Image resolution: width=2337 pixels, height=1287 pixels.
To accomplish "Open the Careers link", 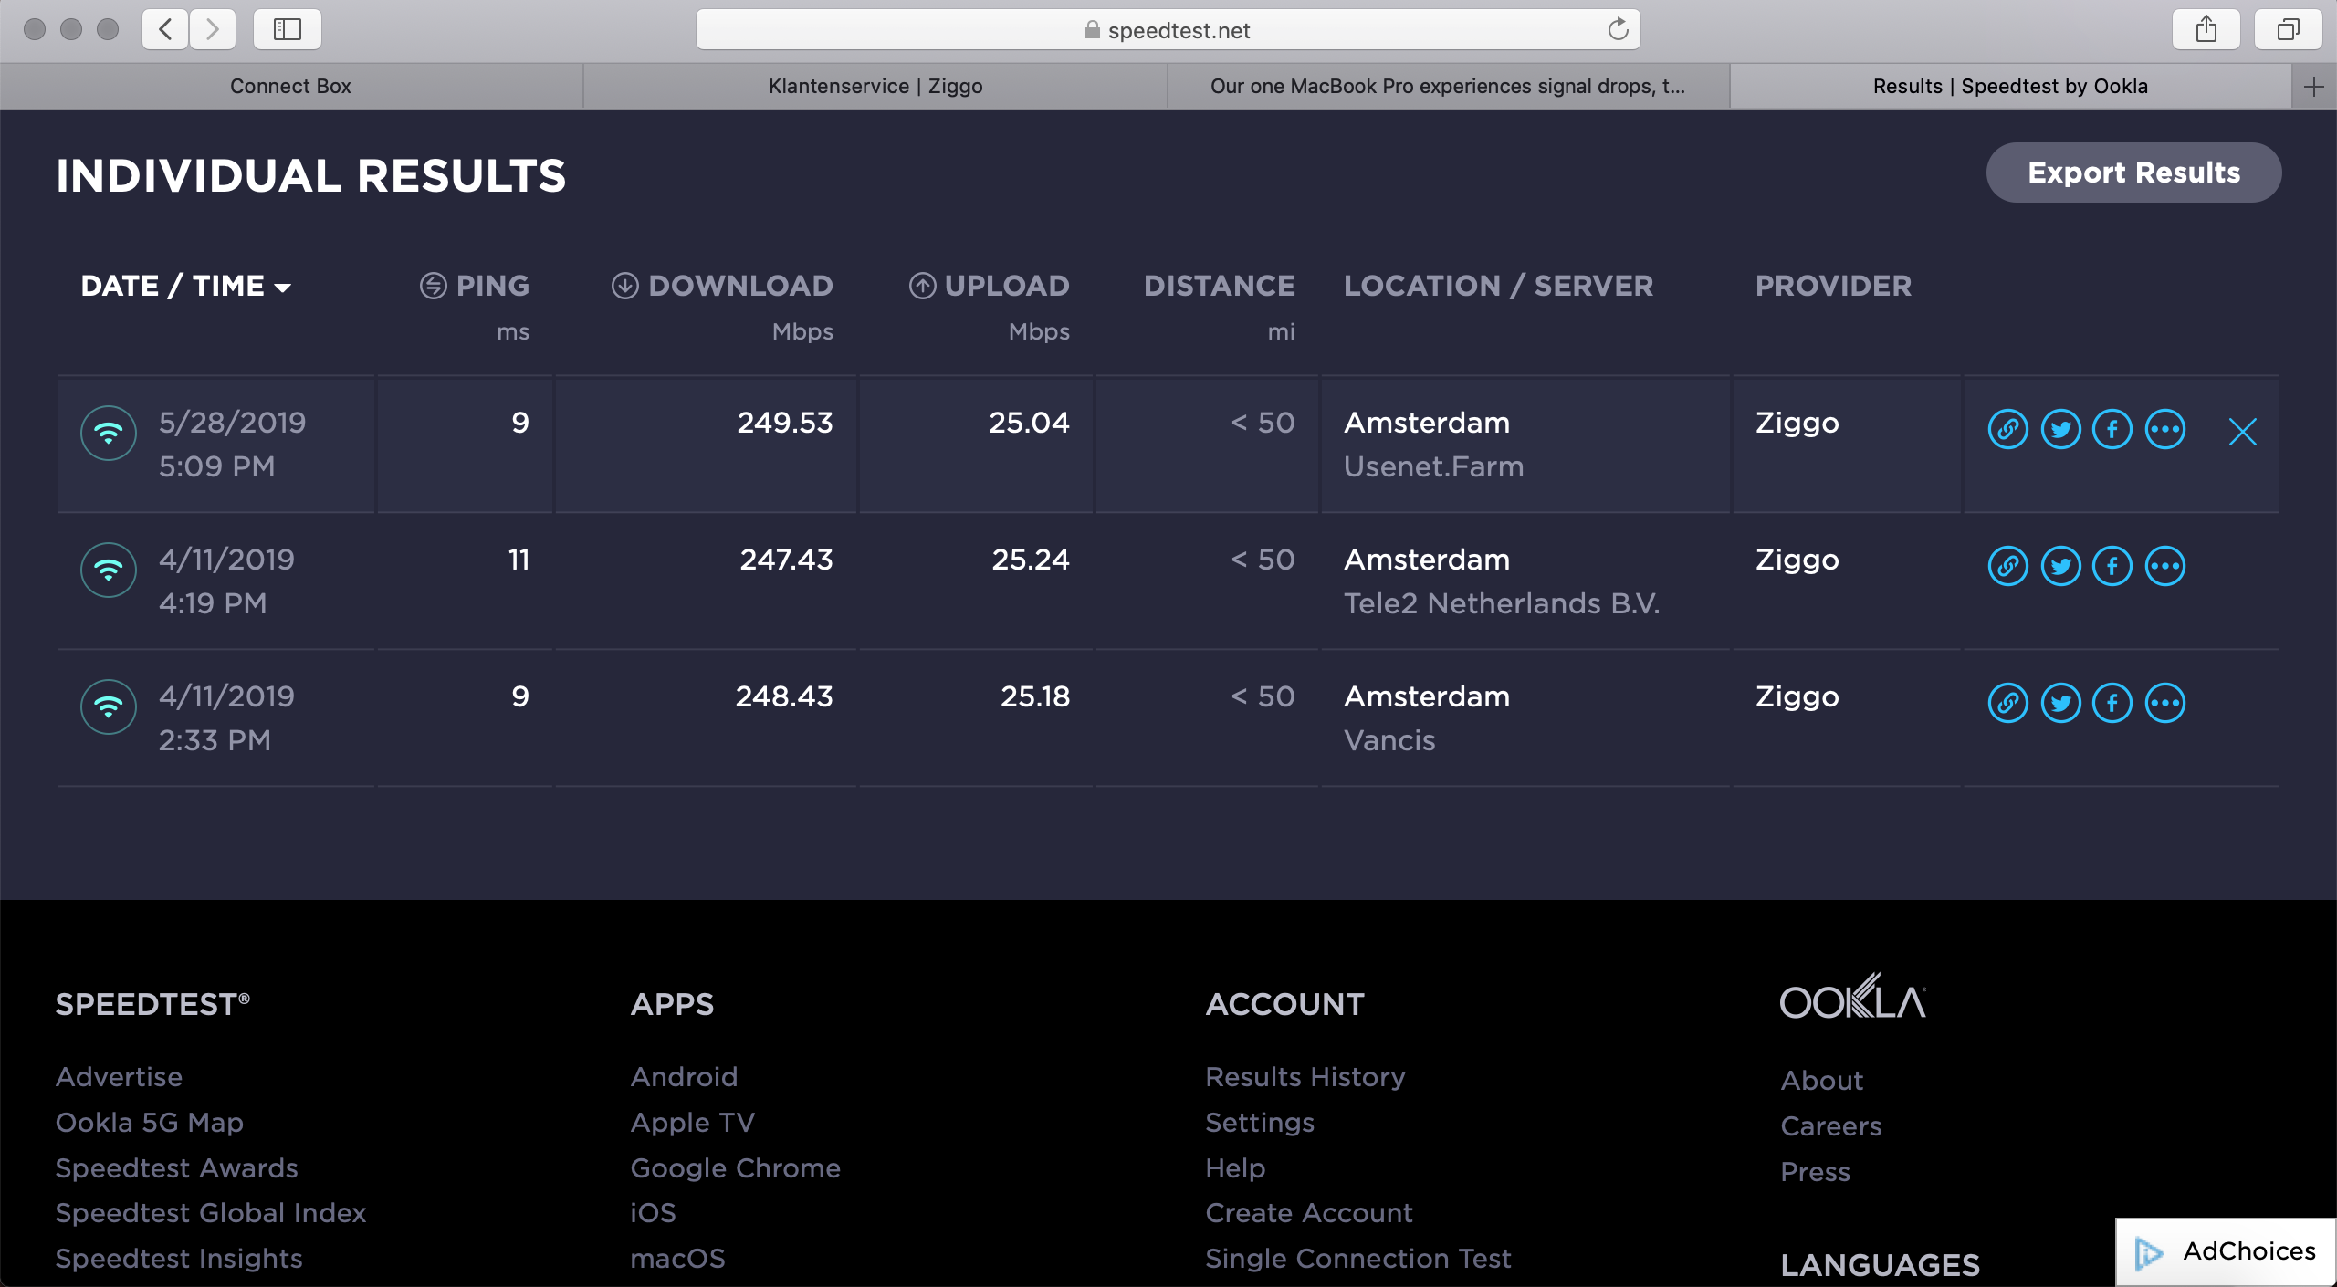I will tap(1831, 1126).
